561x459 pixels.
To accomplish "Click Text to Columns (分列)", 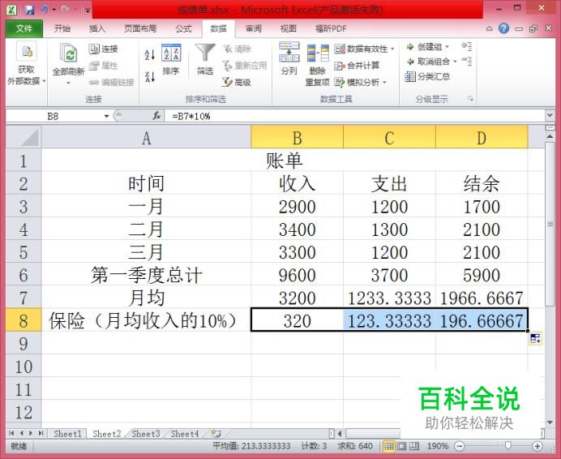I will (x=289, y=58).
